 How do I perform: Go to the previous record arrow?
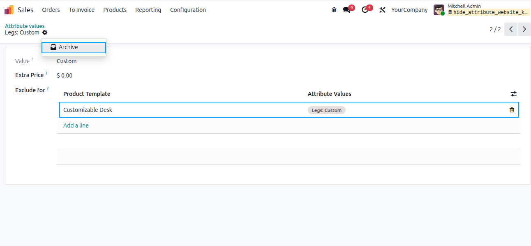[511, 30]
